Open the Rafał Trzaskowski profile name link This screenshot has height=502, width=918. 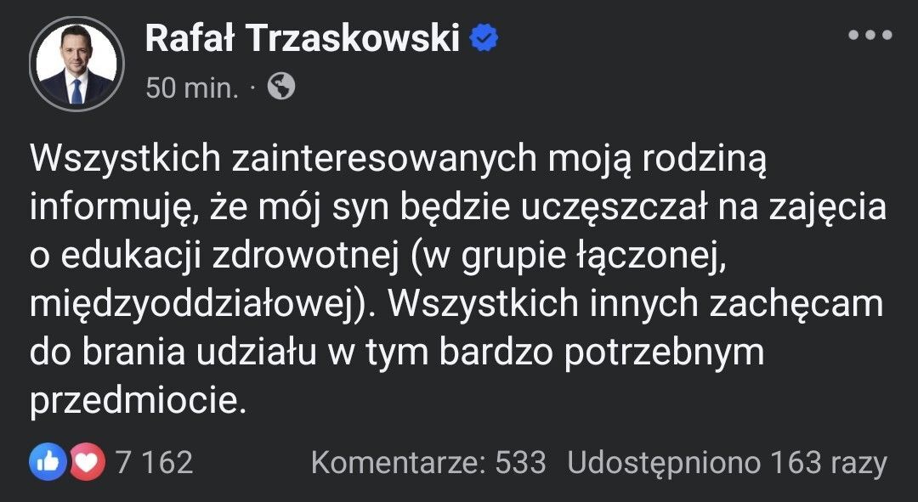coord(303,37)
